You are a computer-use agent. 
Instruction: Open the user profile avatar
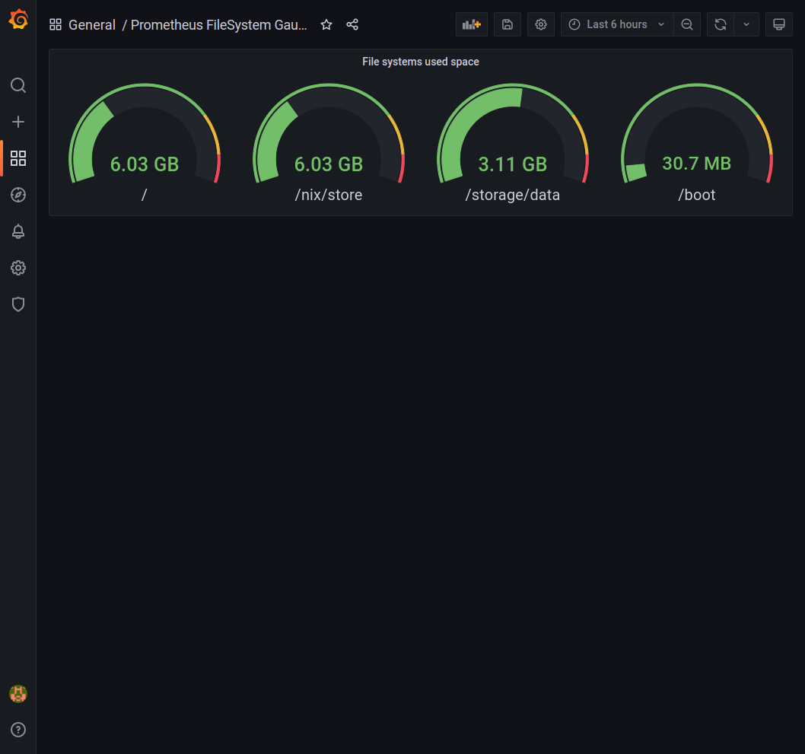(18, 693)
